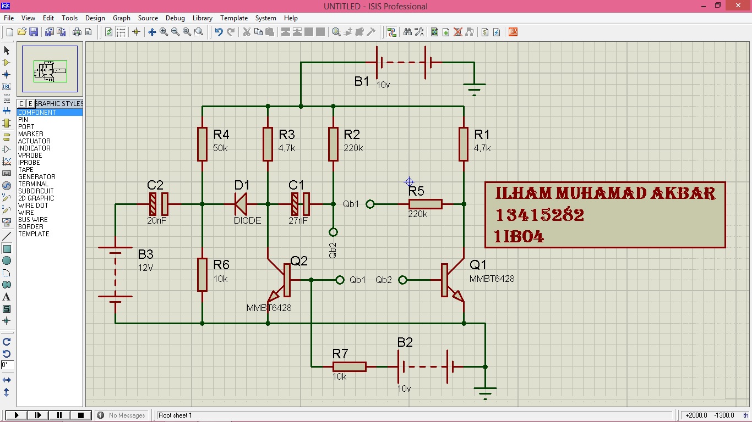
Task: Save the design using the toolbar icon
Action: 33,31
